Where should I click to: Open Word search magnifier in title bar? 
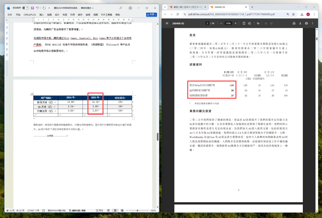tap(120, 8)
